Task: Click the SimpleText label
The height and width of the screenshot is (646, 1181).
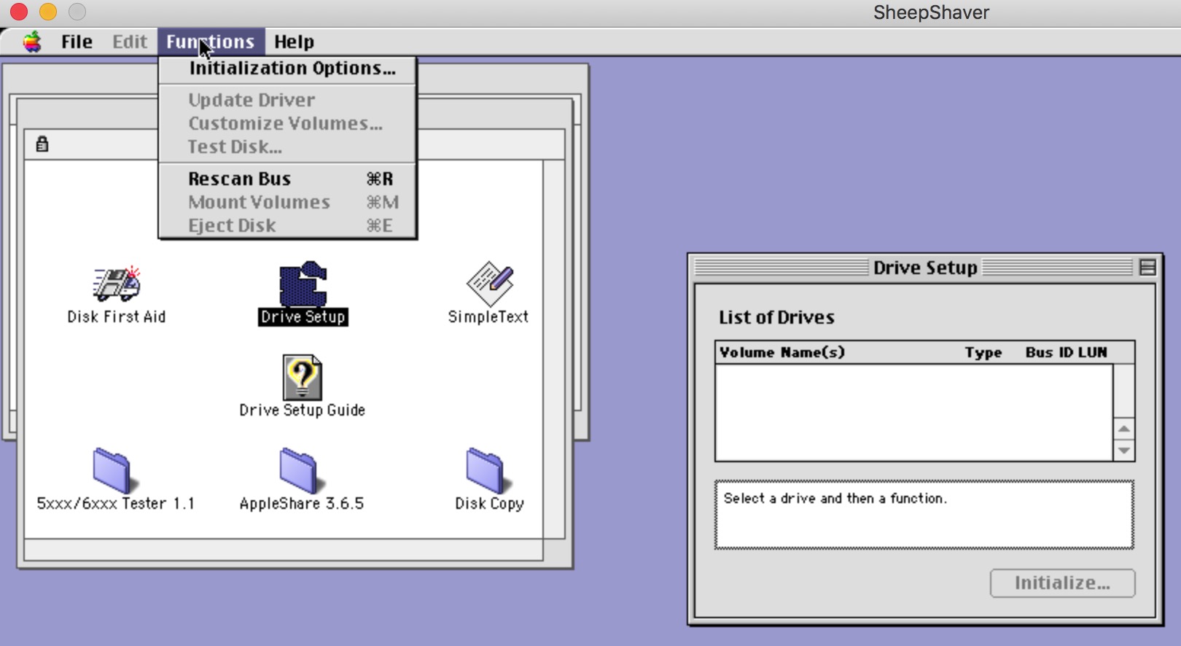Action: pos(488,317)
